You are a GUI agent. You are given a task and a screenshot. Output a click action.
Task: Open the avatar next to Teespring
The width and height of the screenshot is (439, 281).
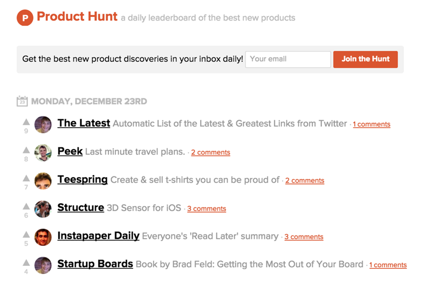43,181
